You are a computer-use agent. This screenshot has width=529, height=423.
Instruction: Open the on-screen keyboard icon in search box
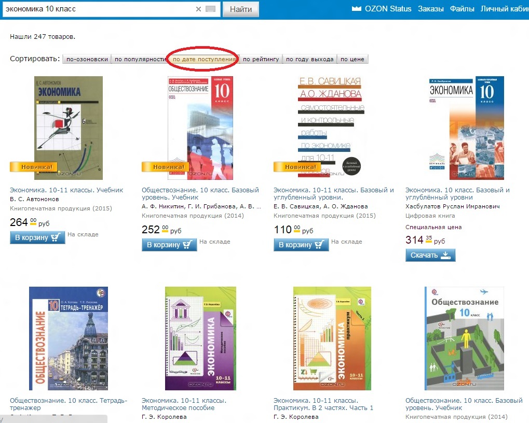[211, 9]
